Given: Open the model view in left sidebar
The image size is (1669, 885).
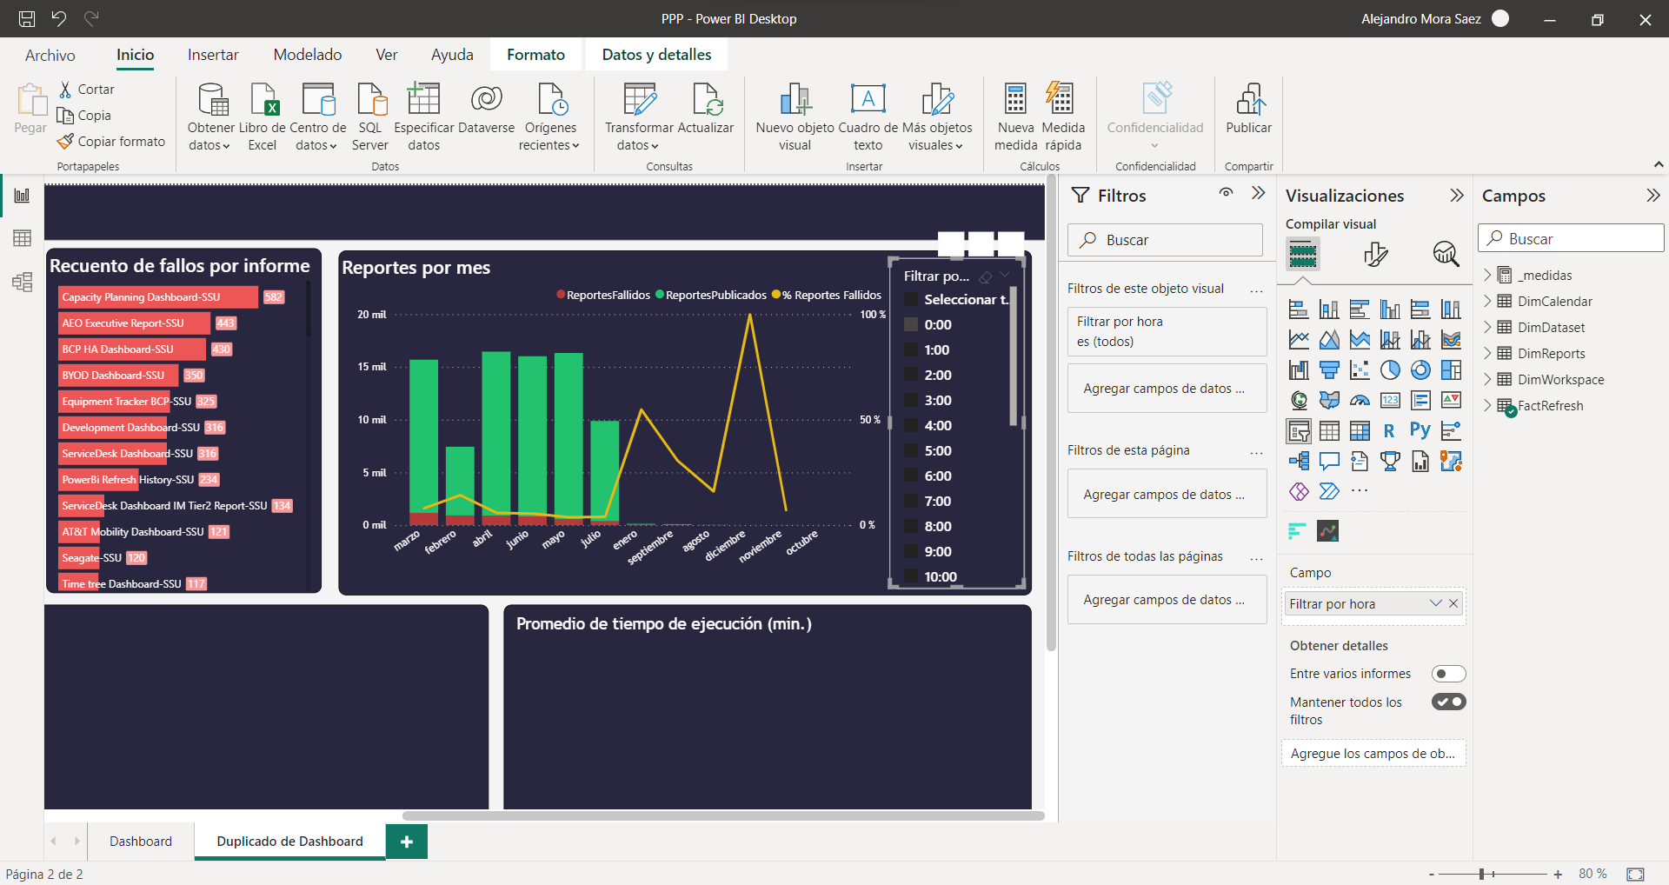Looking at the screenshot, I should (x=22, y=282).
